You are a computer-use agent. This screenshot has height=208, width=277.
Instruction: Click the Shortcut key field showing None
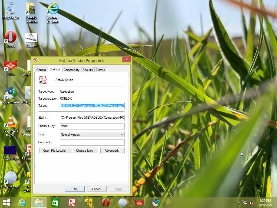[x=92, y=126]
